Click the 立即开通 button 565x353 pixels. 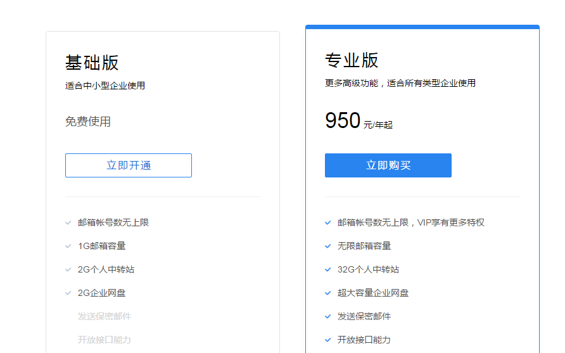pos(129,165)
